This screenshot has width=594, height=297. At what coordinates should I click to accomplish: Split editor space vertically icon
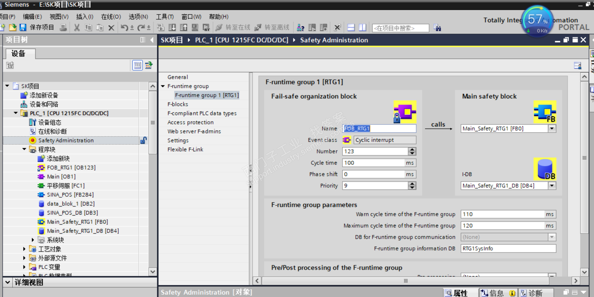[x=362, y=28]
